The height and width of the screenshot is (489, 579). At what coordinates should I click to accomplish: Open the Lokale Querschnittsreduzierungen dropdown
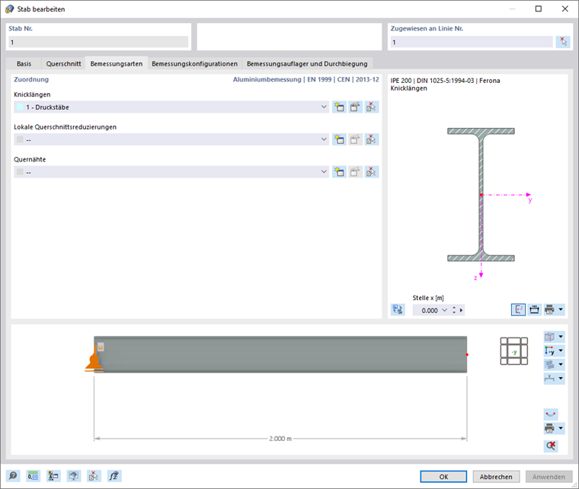[x=171, y=139]
